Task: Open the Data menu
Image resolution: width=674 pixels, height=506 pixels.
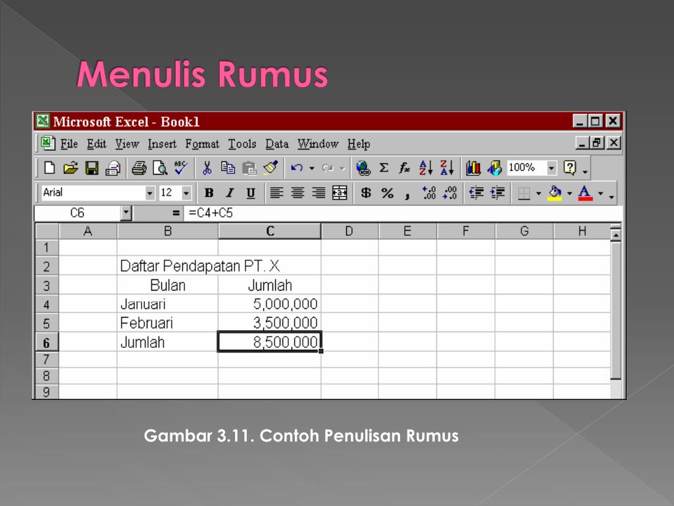Action: pyautogui.click(x=277, y=144)
